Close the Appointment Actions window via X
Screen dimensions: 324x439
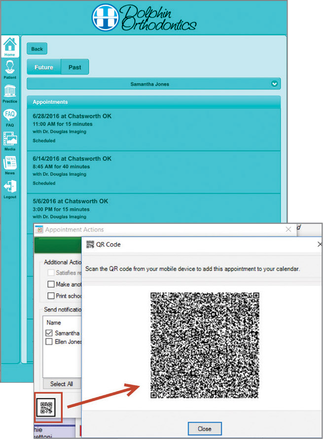(288, 229)
